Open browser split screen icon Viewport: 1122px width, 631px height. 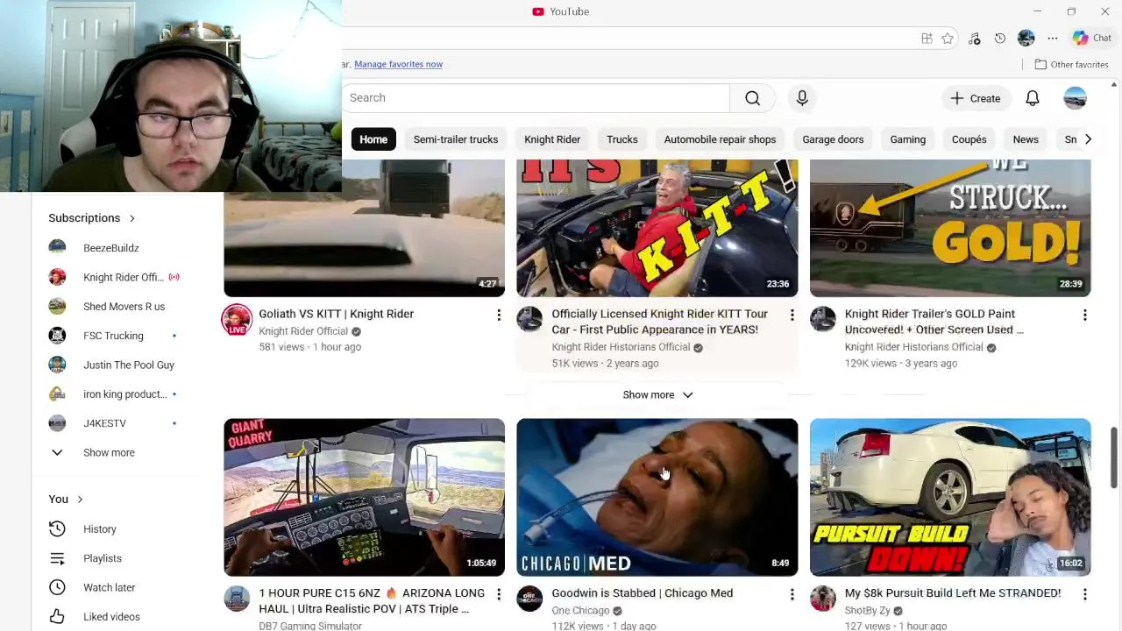[x=927, y=38]
